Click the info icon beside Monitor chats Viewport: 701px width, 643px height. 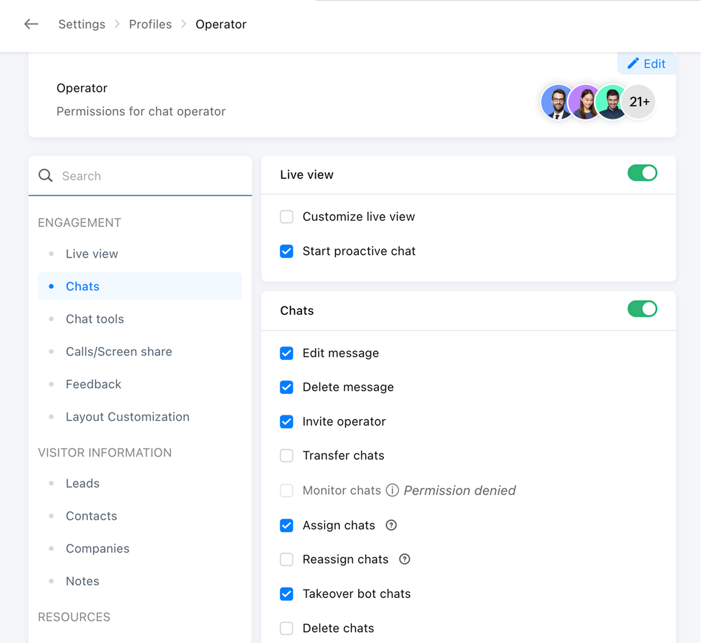[x=392, y=490]
